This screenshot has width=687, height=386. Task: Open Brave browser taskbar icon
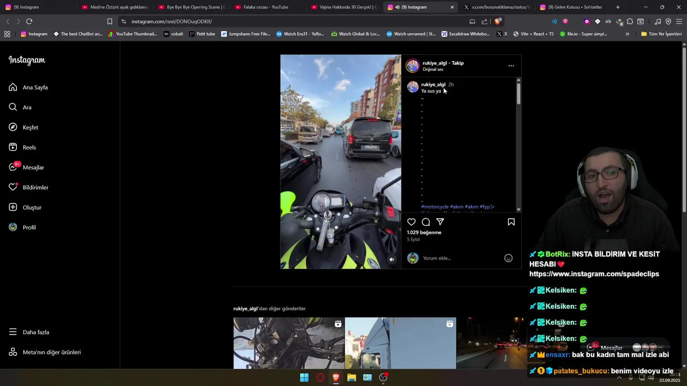coord(336,377)
